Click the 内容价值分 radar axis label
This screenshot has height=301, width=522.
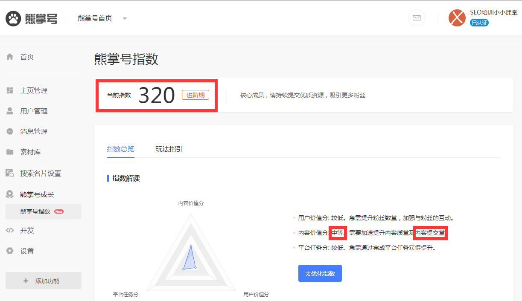pyautogui.click(x=191, y=203)
